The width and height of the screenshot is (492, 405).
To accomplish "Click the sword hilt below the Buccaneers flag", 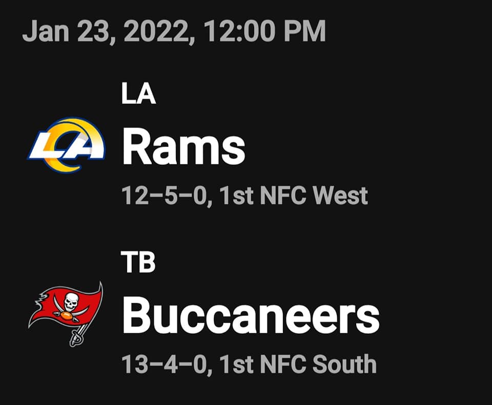I will pyautogui.click(x=76, y=337).
